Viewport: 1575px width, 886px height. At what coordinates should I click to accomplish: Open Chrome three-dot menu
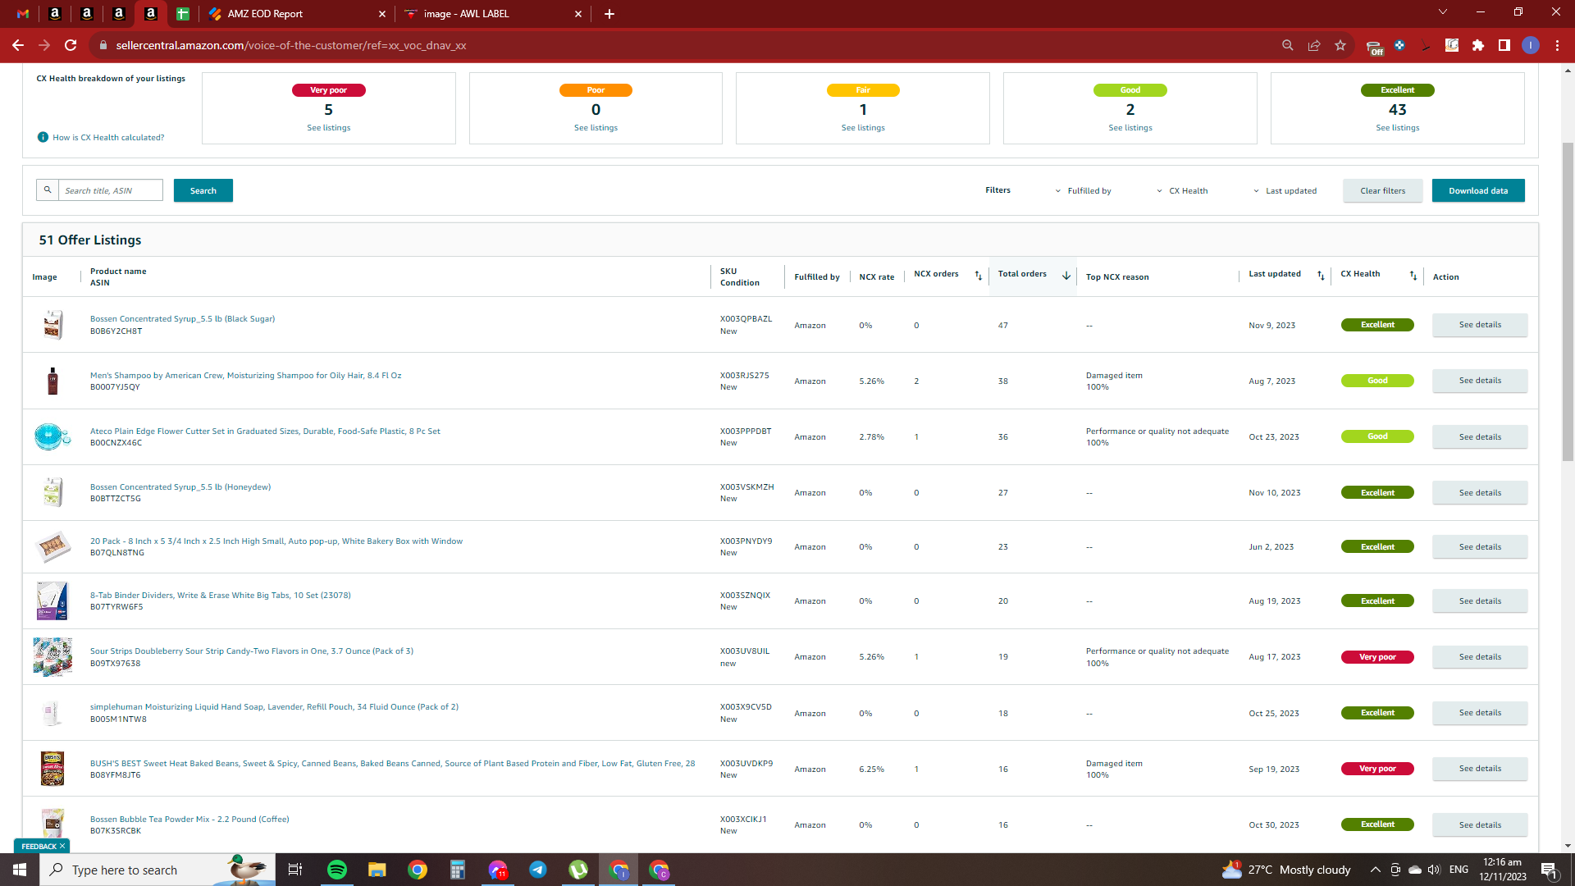1557,45
